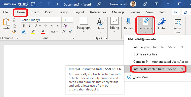This screenshot has height=97, width=191.
Task: Open the Styles pane launcher
Action: pyautogui.click(x=106, y=38)
